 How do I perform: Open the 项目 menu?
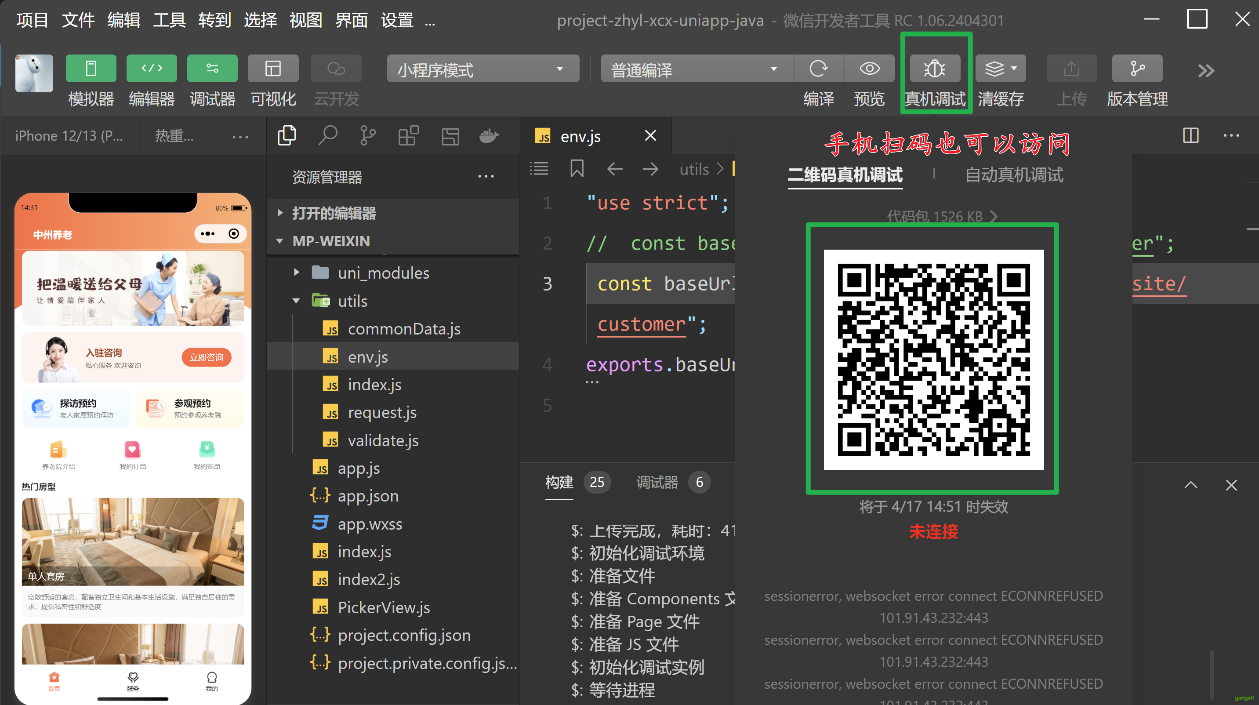click(x=32, y=20)
